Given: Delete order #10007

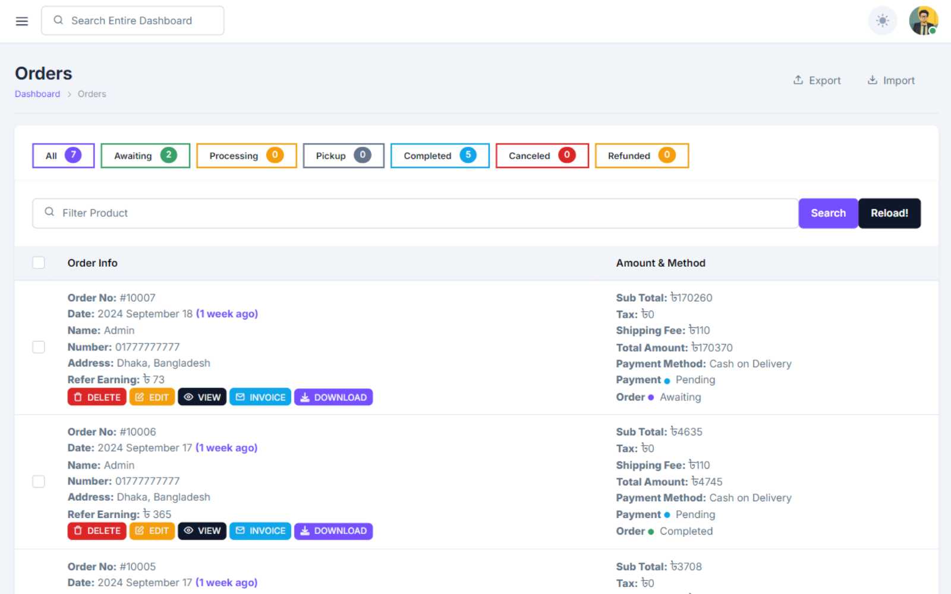Looking at the screenshot, I should point(97,397).
